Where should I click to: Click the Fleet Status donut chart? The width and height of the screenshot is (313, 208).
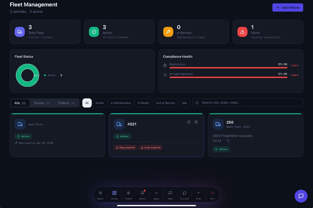pos(28,75)
